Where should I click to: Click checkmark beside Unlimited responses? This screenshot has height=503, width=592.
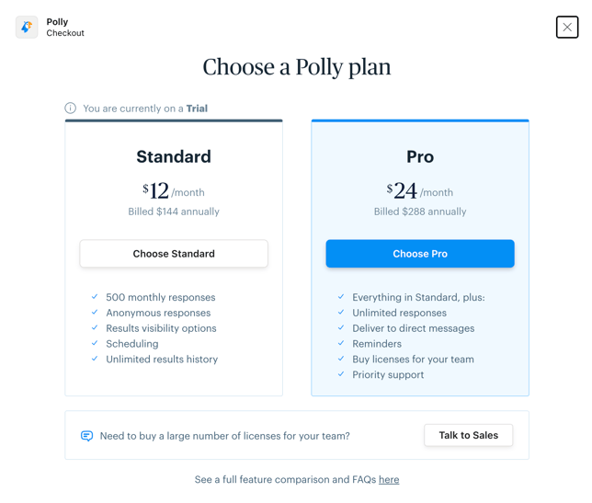pyautogui.click(x=341, y=313)
